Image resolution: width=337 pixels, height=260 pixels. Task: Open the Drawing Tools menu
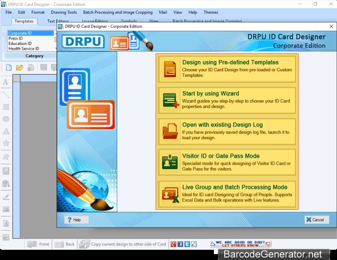tap(64, 12)
